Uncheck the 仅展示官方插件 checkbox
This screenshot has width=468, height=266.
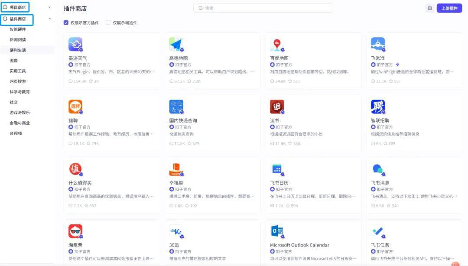point(66,22)
